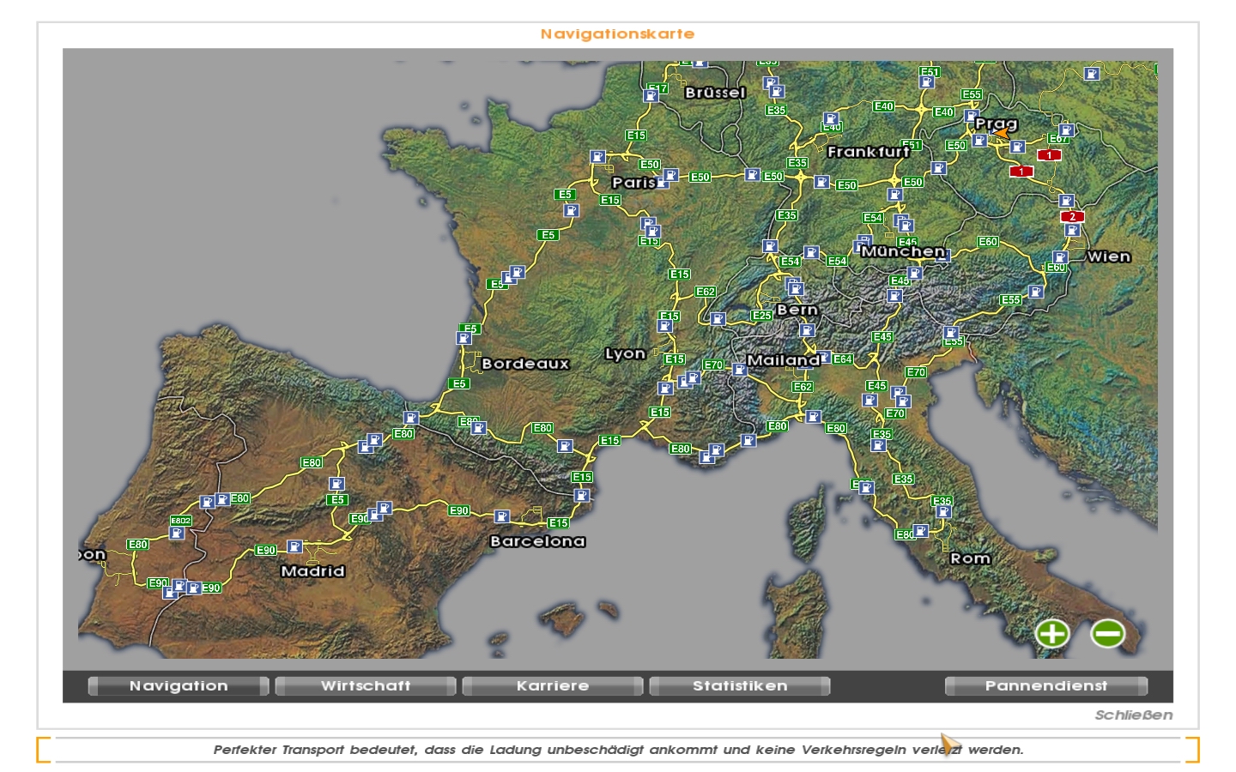Viewport: 1236px width, 772px height.
Task: Switch to the Wirtschaft tab
Action: (x=366, y=686)
